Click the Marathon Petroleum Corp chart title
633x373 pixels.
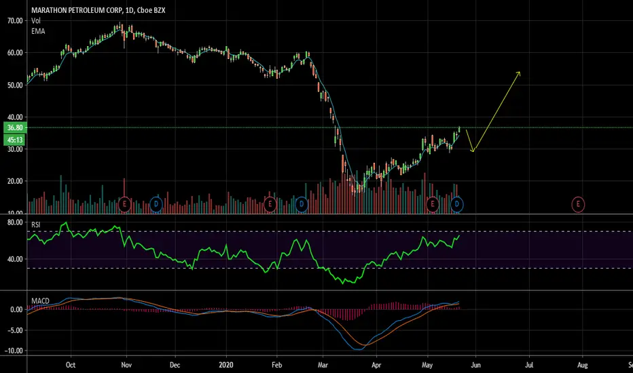pyautogui.click(x=98, y=10)
